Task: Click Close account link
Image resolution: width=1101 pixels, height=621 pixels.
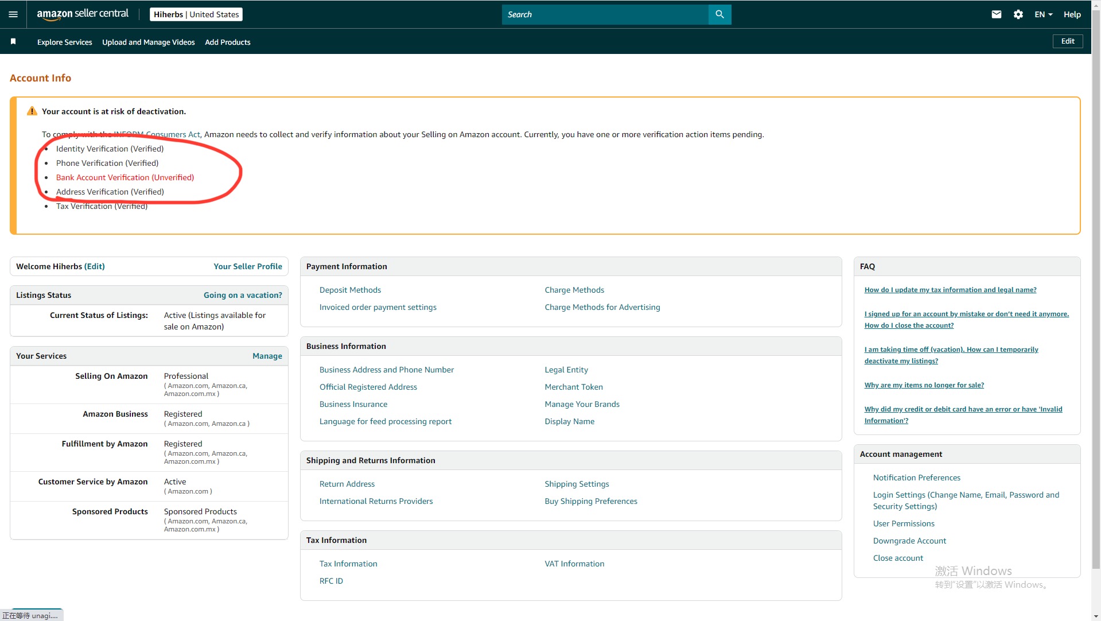Action: [x=898, y=558]
